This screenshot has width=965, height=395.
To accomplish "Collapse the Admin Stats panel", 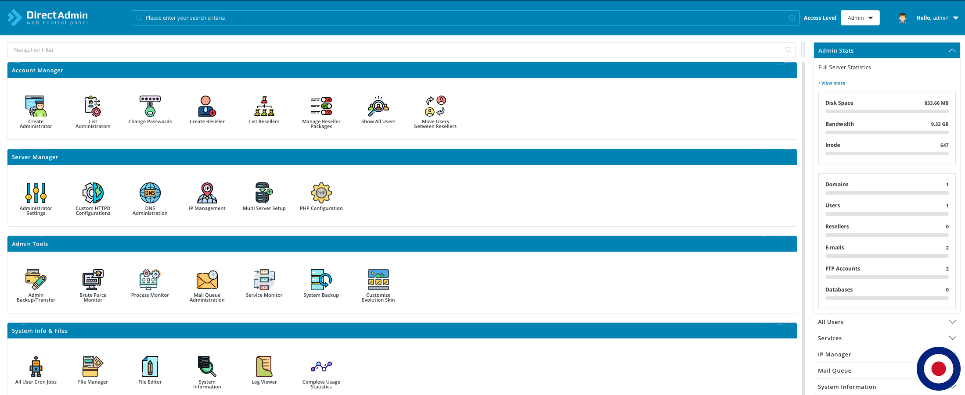I will 952,51.
